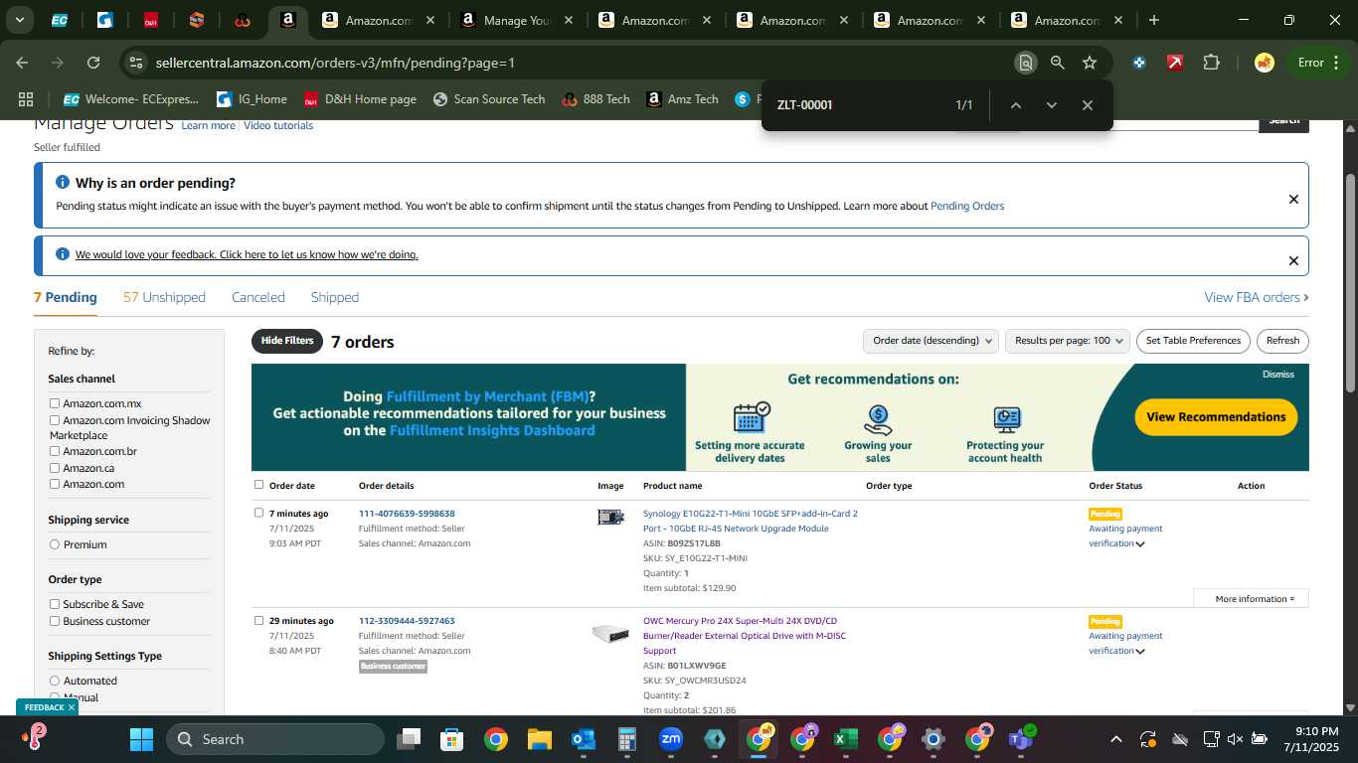Open the Video tutorials link

coord(278,126)
